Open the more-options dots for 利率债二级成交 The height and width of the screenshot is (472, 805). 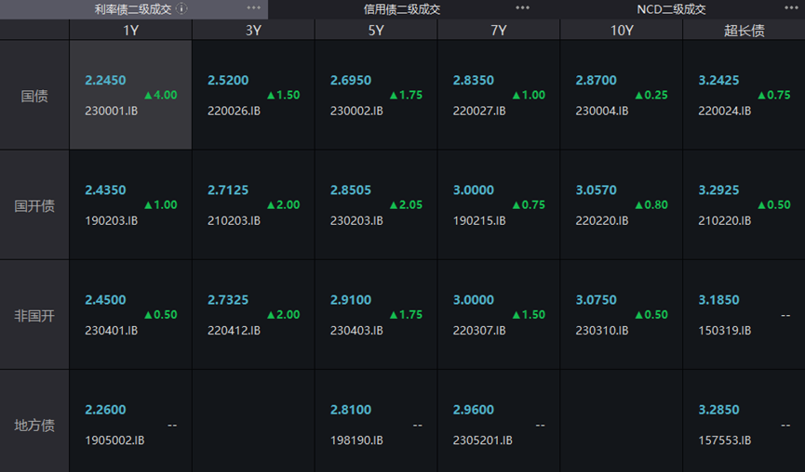254,8
